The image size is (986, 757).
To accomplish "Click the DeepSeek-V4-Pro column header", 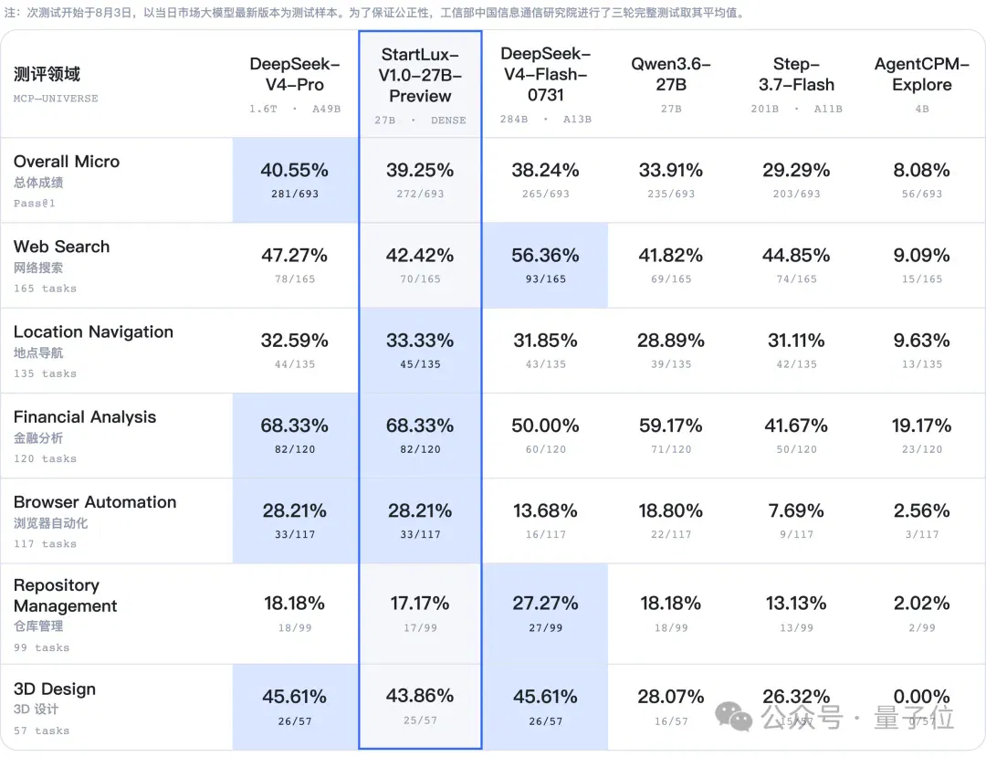I will pos(294,85).
